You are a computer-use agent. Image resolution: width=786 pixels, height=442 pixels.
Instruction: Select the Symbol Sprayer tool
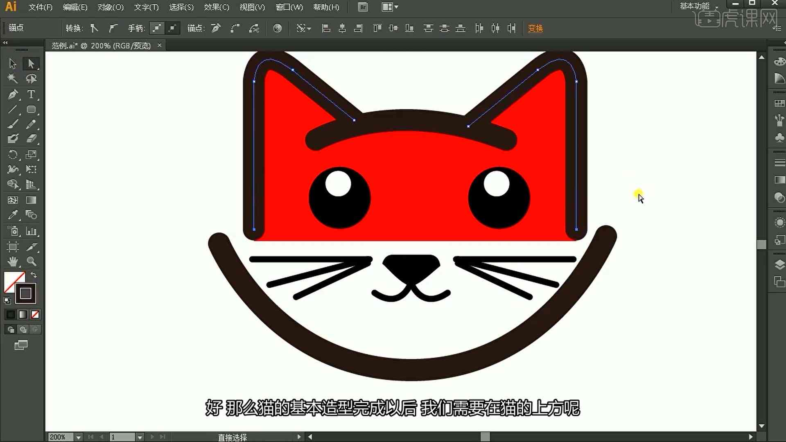(13, 231)
